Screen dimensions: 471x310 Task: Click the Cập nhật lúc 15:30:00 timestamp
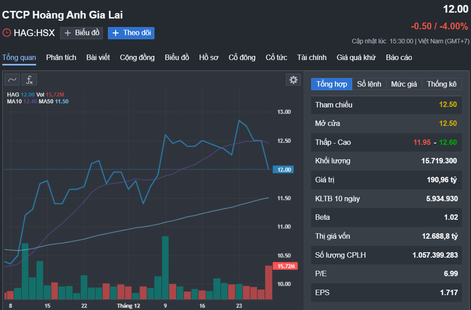pos(382,42)
